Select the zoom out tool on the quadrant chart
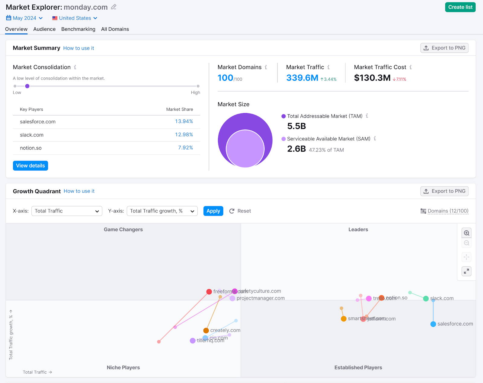 pos(466,243)
